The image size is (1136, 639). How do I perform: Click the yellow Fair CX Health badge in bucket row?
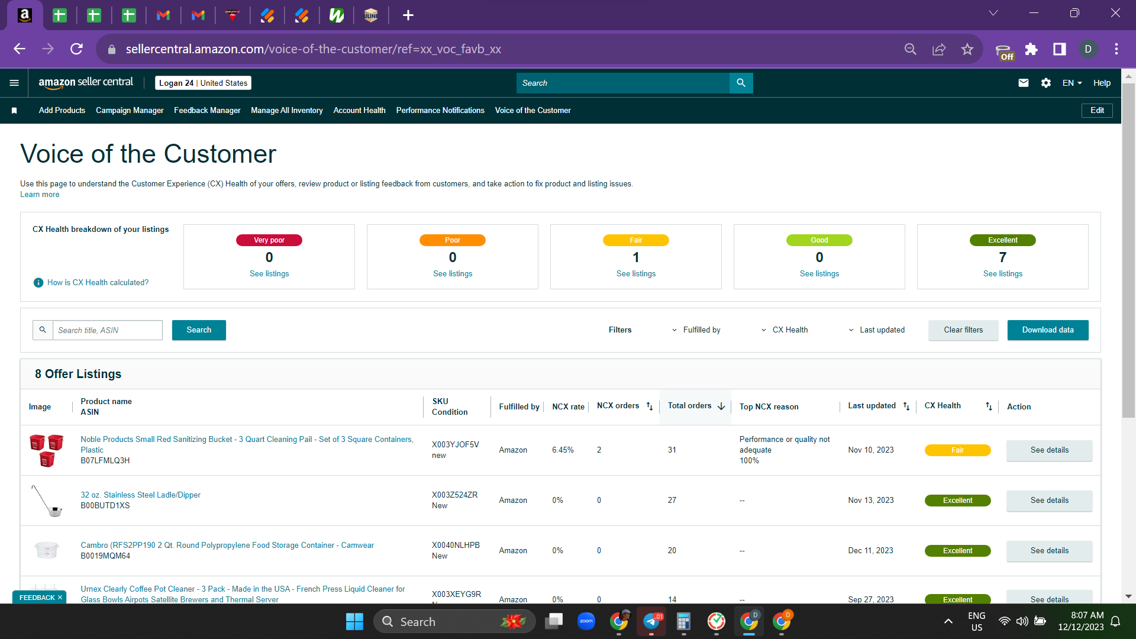[957, 450]
